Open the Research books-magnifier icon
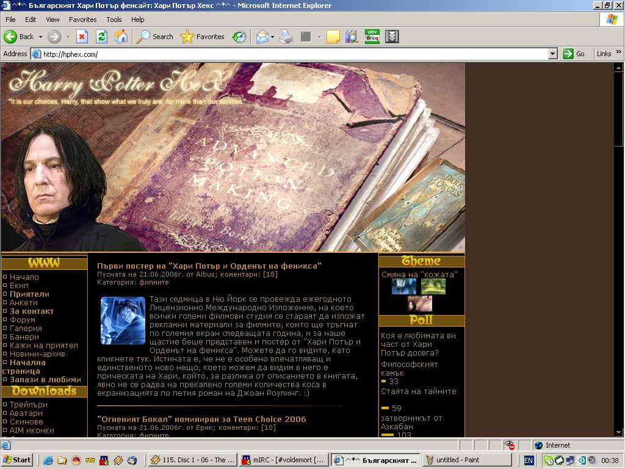The image size is (625, 469). click(x=352, y=37)
